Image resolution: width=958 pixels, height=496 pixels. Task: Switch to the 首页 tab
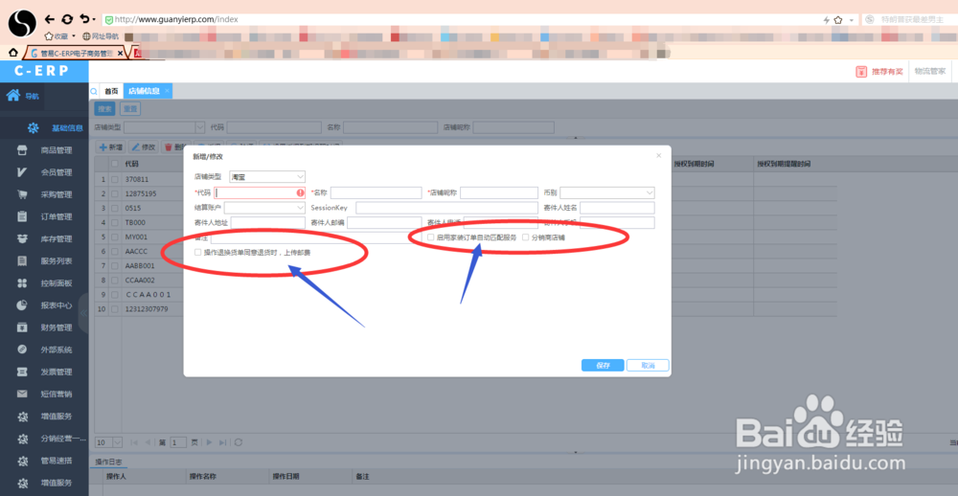[x=111, y=91]
